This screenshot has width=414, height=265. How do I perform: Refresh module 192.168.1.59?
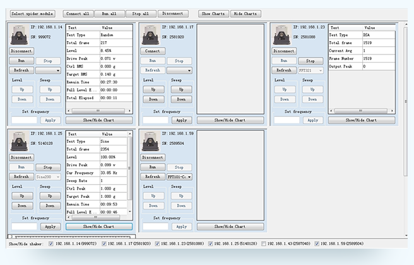pos(153,176)
